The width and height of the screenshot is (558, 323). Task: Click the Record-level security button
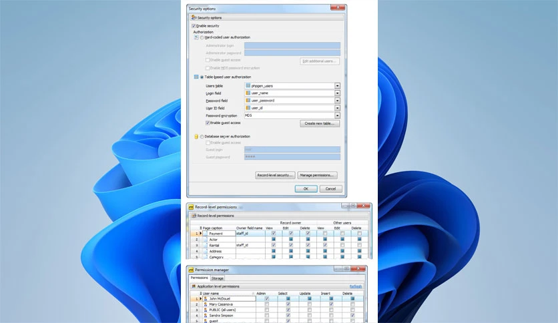tap(275, 176)
